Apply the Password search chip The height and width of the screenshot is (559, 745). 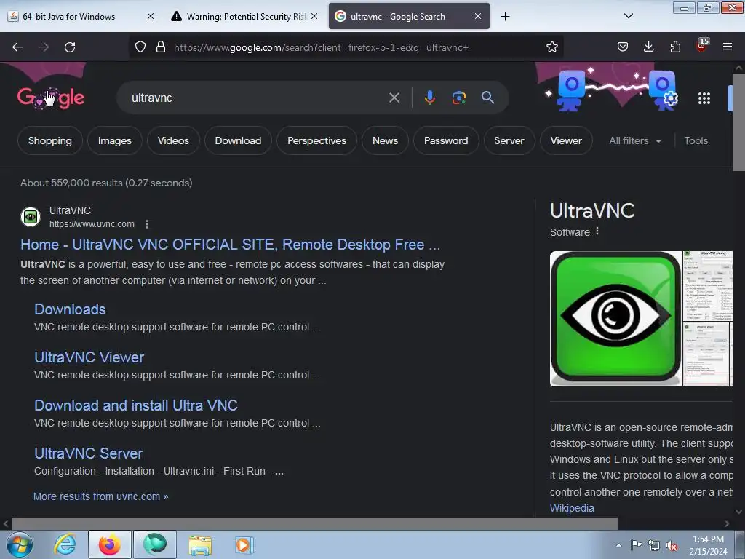click(x=446, y=140)
